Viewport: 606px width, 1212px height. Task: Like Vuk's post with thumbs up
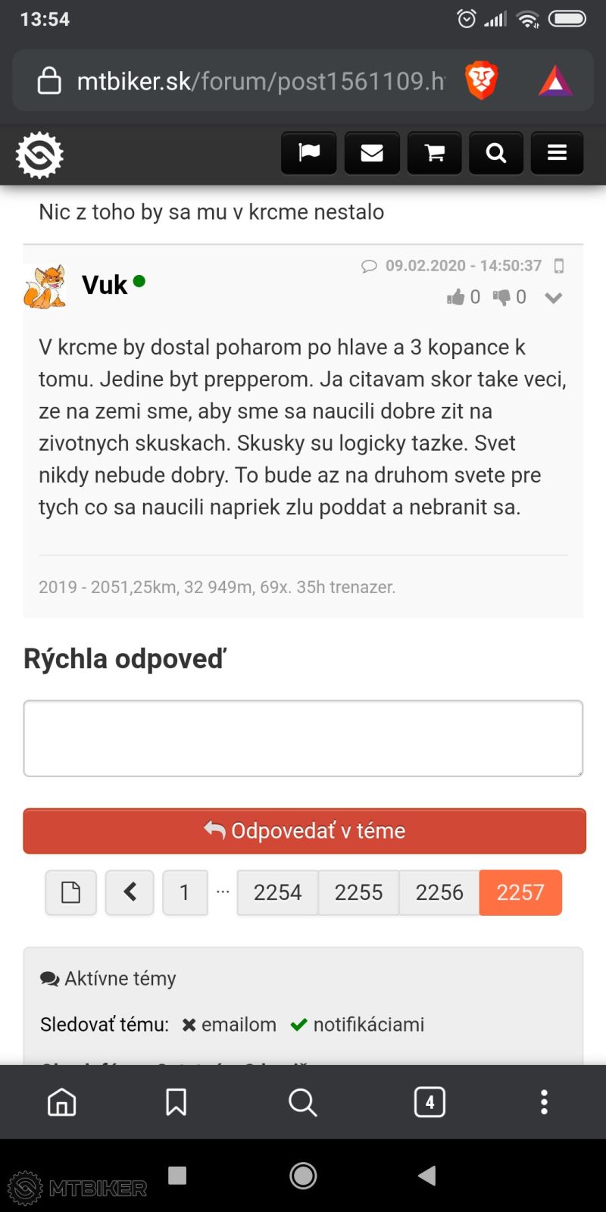[457, 296]
